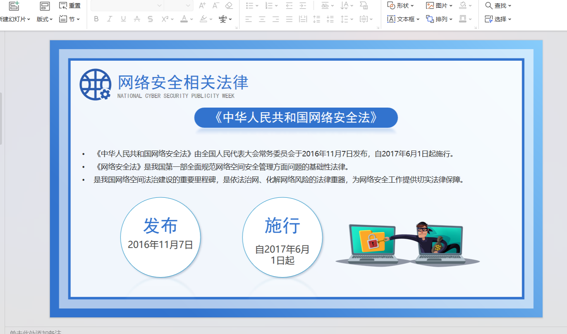Click the new slide icon
This screenshot has width=567, height=334.
coord(14,6)
